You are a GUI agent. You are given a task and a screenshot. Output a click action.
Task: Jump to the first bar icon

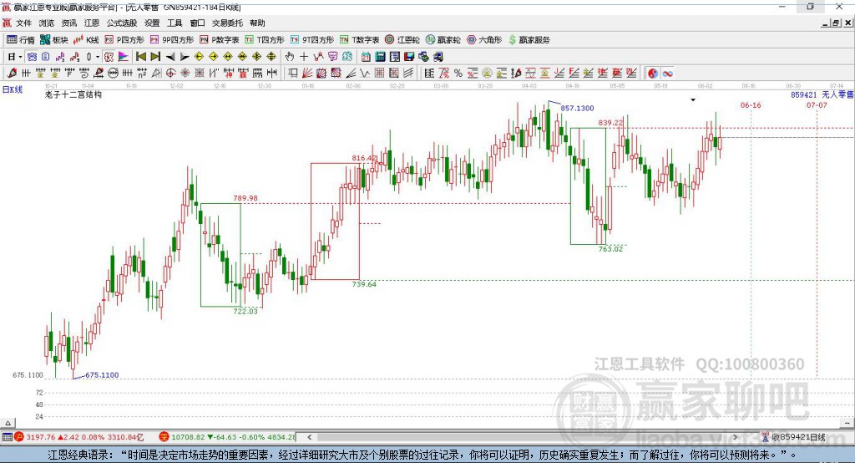tap(141, 57)
